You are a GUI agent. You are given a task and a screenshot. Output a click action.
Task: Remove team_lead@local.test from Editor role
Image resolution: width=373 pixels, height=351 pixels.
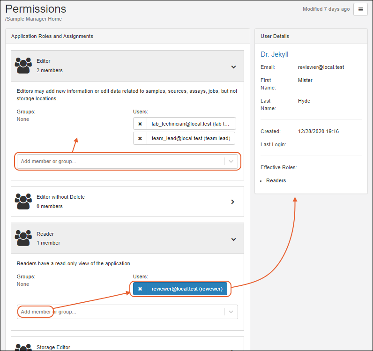(140, 139)
